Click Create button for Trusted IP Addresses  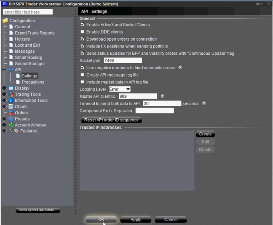[205, 134]
